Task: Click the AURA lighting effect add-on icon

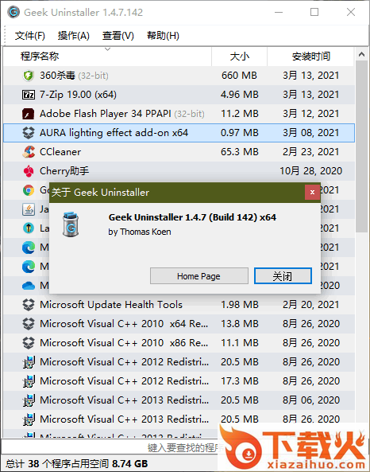Action: (x=29, y=133)
